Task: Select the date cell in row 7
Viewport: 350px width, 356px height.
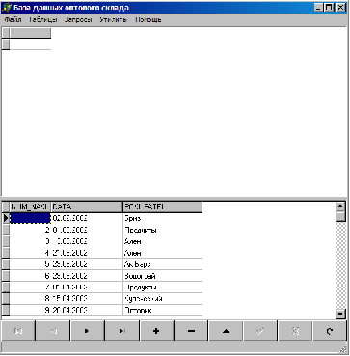Action: point(87,288)
